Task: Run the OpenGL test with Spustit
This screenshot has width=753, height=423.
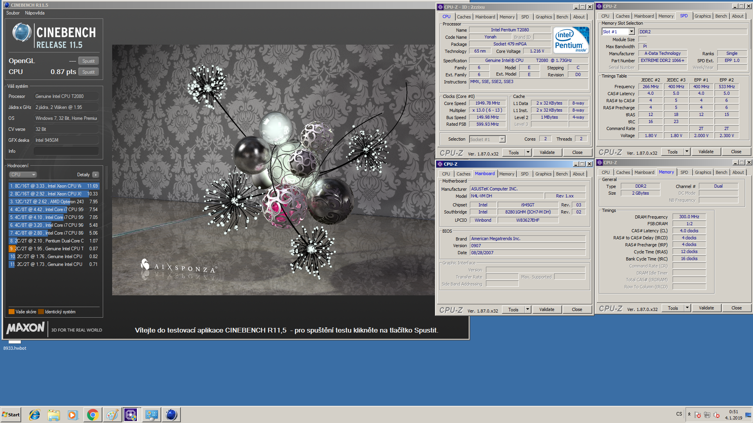Action: point(88,61)
